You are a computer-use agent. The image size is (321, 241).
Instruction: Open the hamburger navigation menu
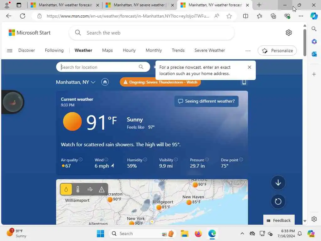coord(10,51)
